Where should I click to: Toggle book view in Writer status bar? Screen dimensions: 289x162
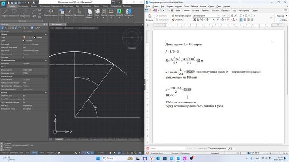pyautogui.click(x=256, y=153)
